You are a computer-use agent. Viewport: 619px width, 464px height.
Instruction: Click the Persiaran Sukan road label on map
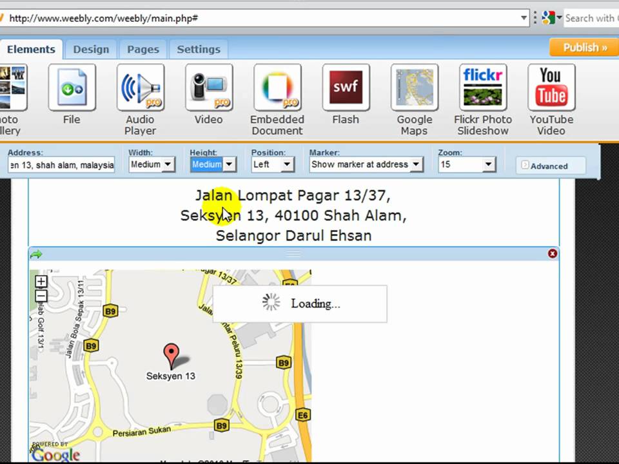(142, 431)
